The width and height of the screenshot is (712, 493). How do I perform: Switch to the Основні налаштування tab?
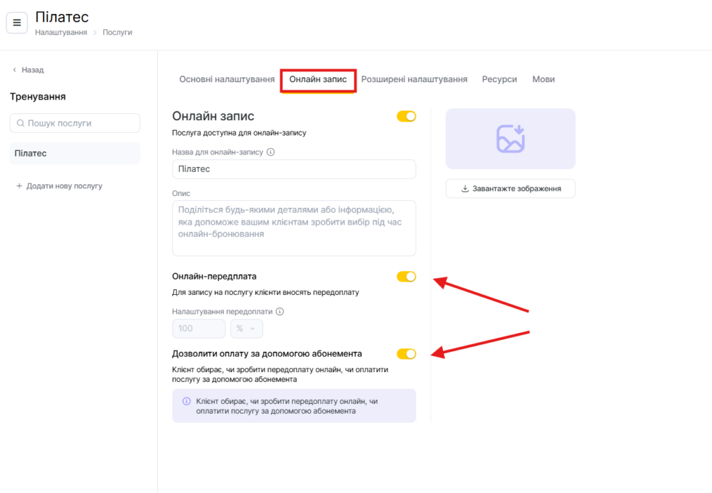click(227, 79)
